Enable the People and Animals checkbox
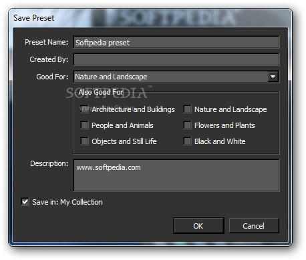This screenshot has height=260, width=306. (84, 125)
